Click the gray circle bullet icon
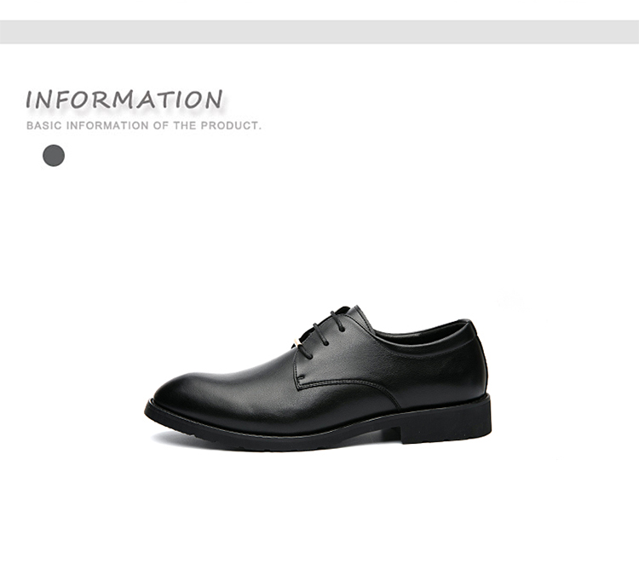 click(54, 155)
